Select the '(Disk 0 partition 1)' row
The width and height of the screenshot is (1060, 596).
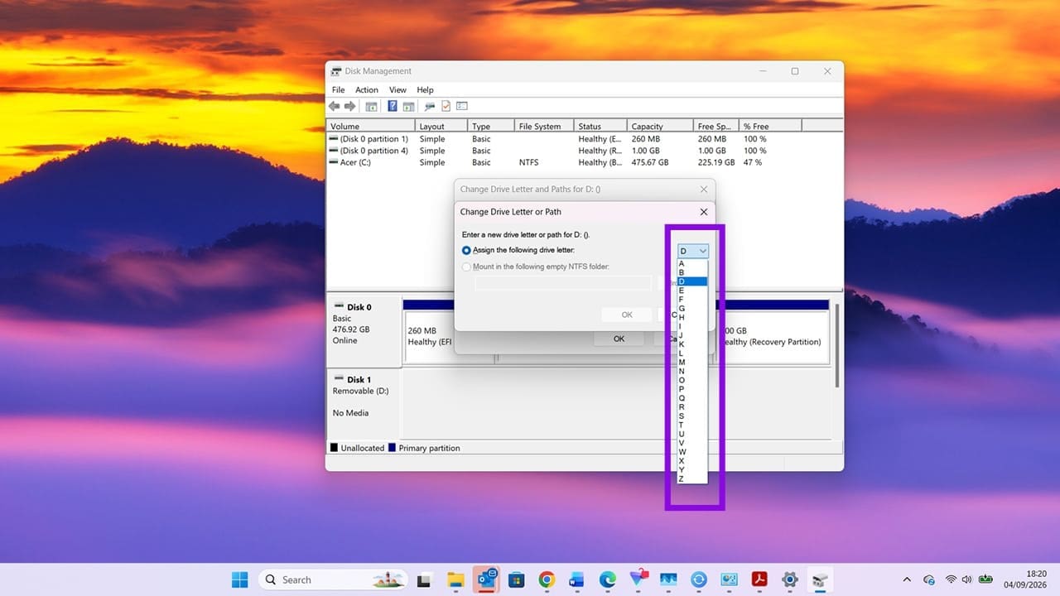point(585,139)
